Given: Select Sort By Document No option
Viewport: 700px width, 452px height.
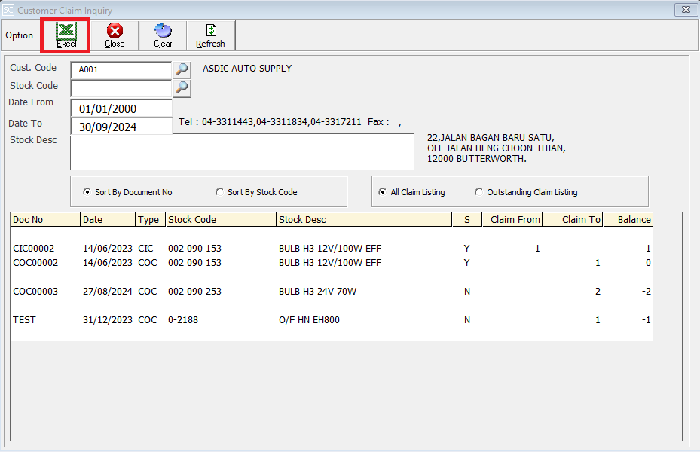Looking at the screenshot, I should pyautogui.click(x=127, y=192).
